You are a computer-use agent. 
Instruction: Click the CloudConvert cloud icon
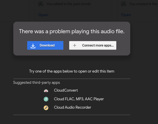click(46, 91)
